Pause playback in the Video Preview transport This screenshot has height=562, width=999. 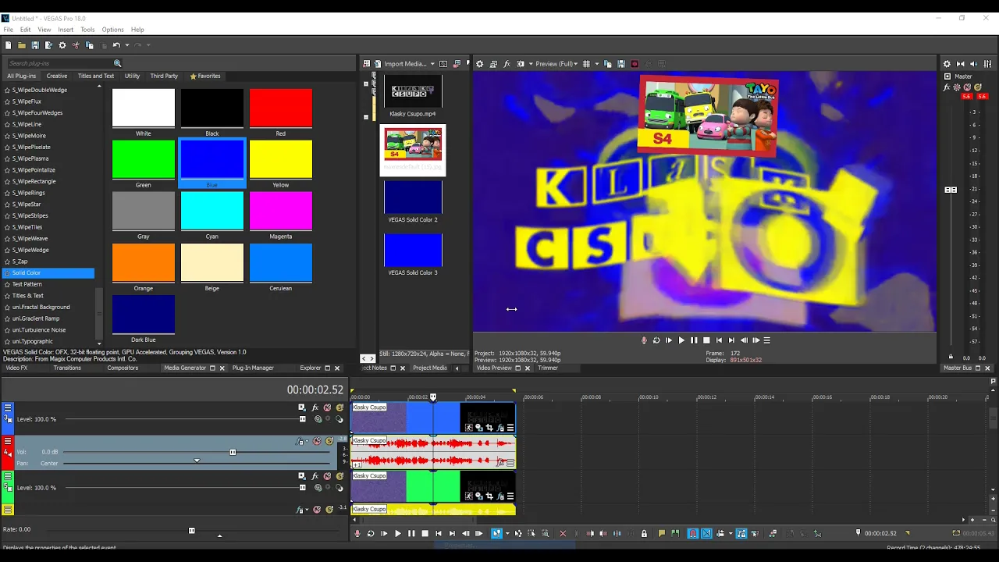[694, 340]
